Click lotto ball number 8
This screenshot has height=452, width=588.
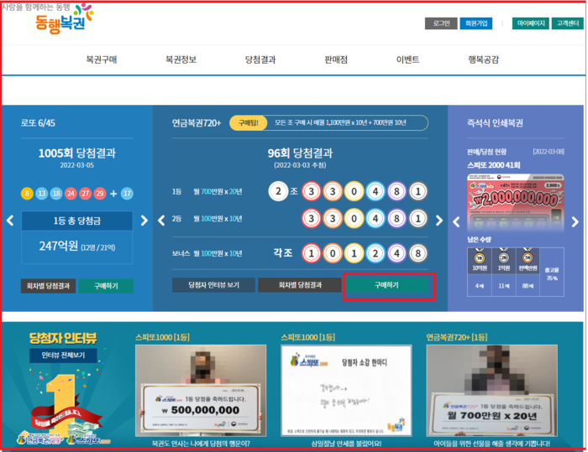[x=27, y=194]
